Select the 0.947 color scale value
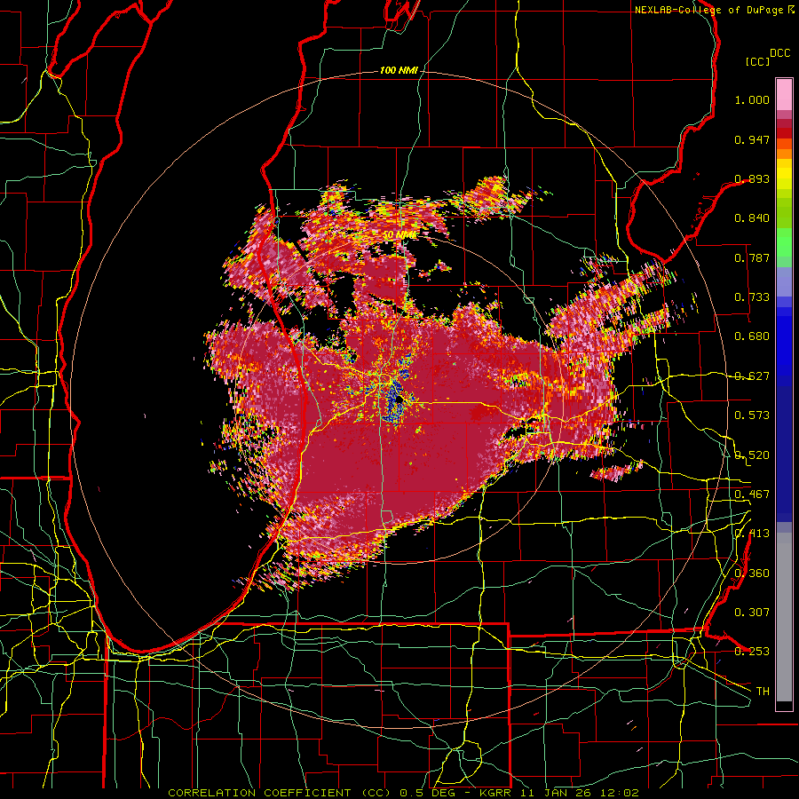799x799 pixels. click(x=752, y=139)
